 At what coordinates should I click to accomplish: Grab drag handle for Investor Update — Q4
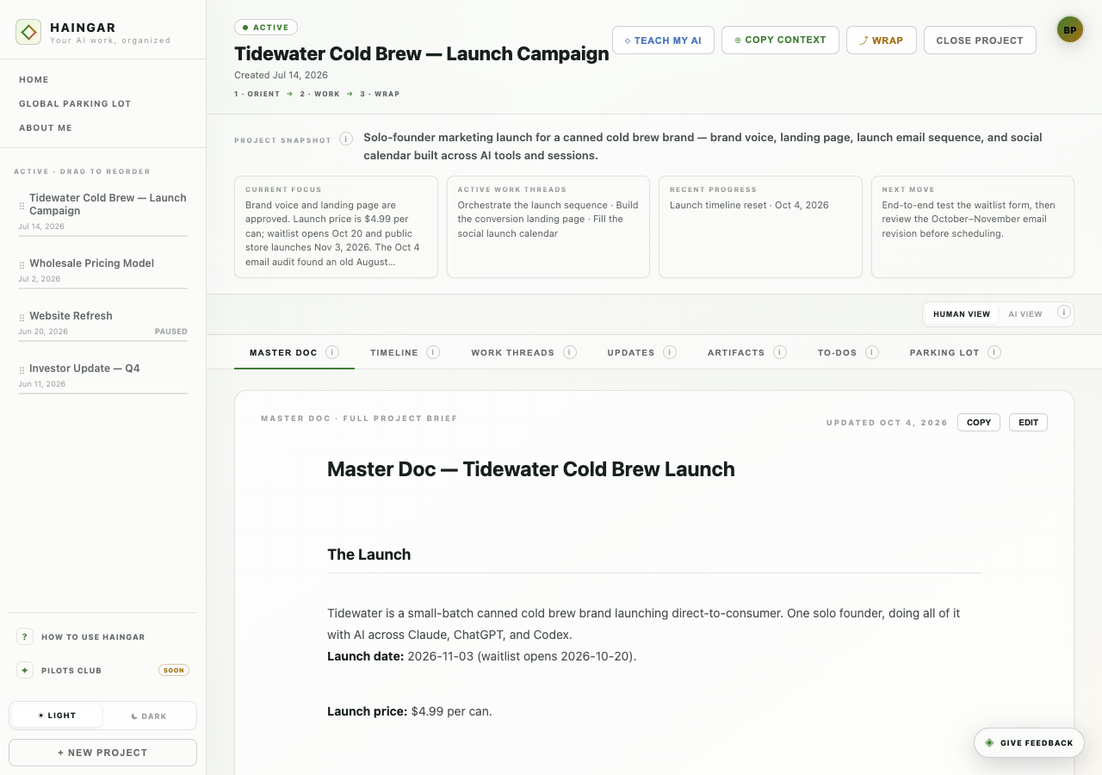[22, 370]
